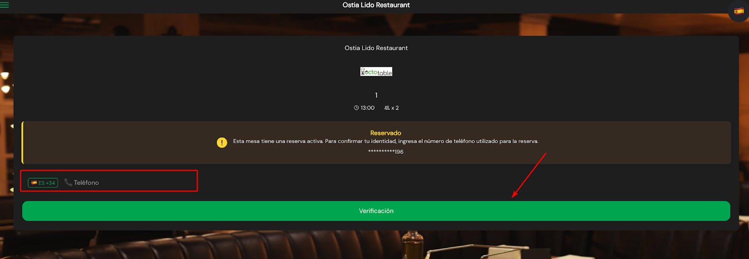Open the green hamburger menu
The width and height of the screenshot is (749, 259).
pyautogui.click(x=4, y=5)
